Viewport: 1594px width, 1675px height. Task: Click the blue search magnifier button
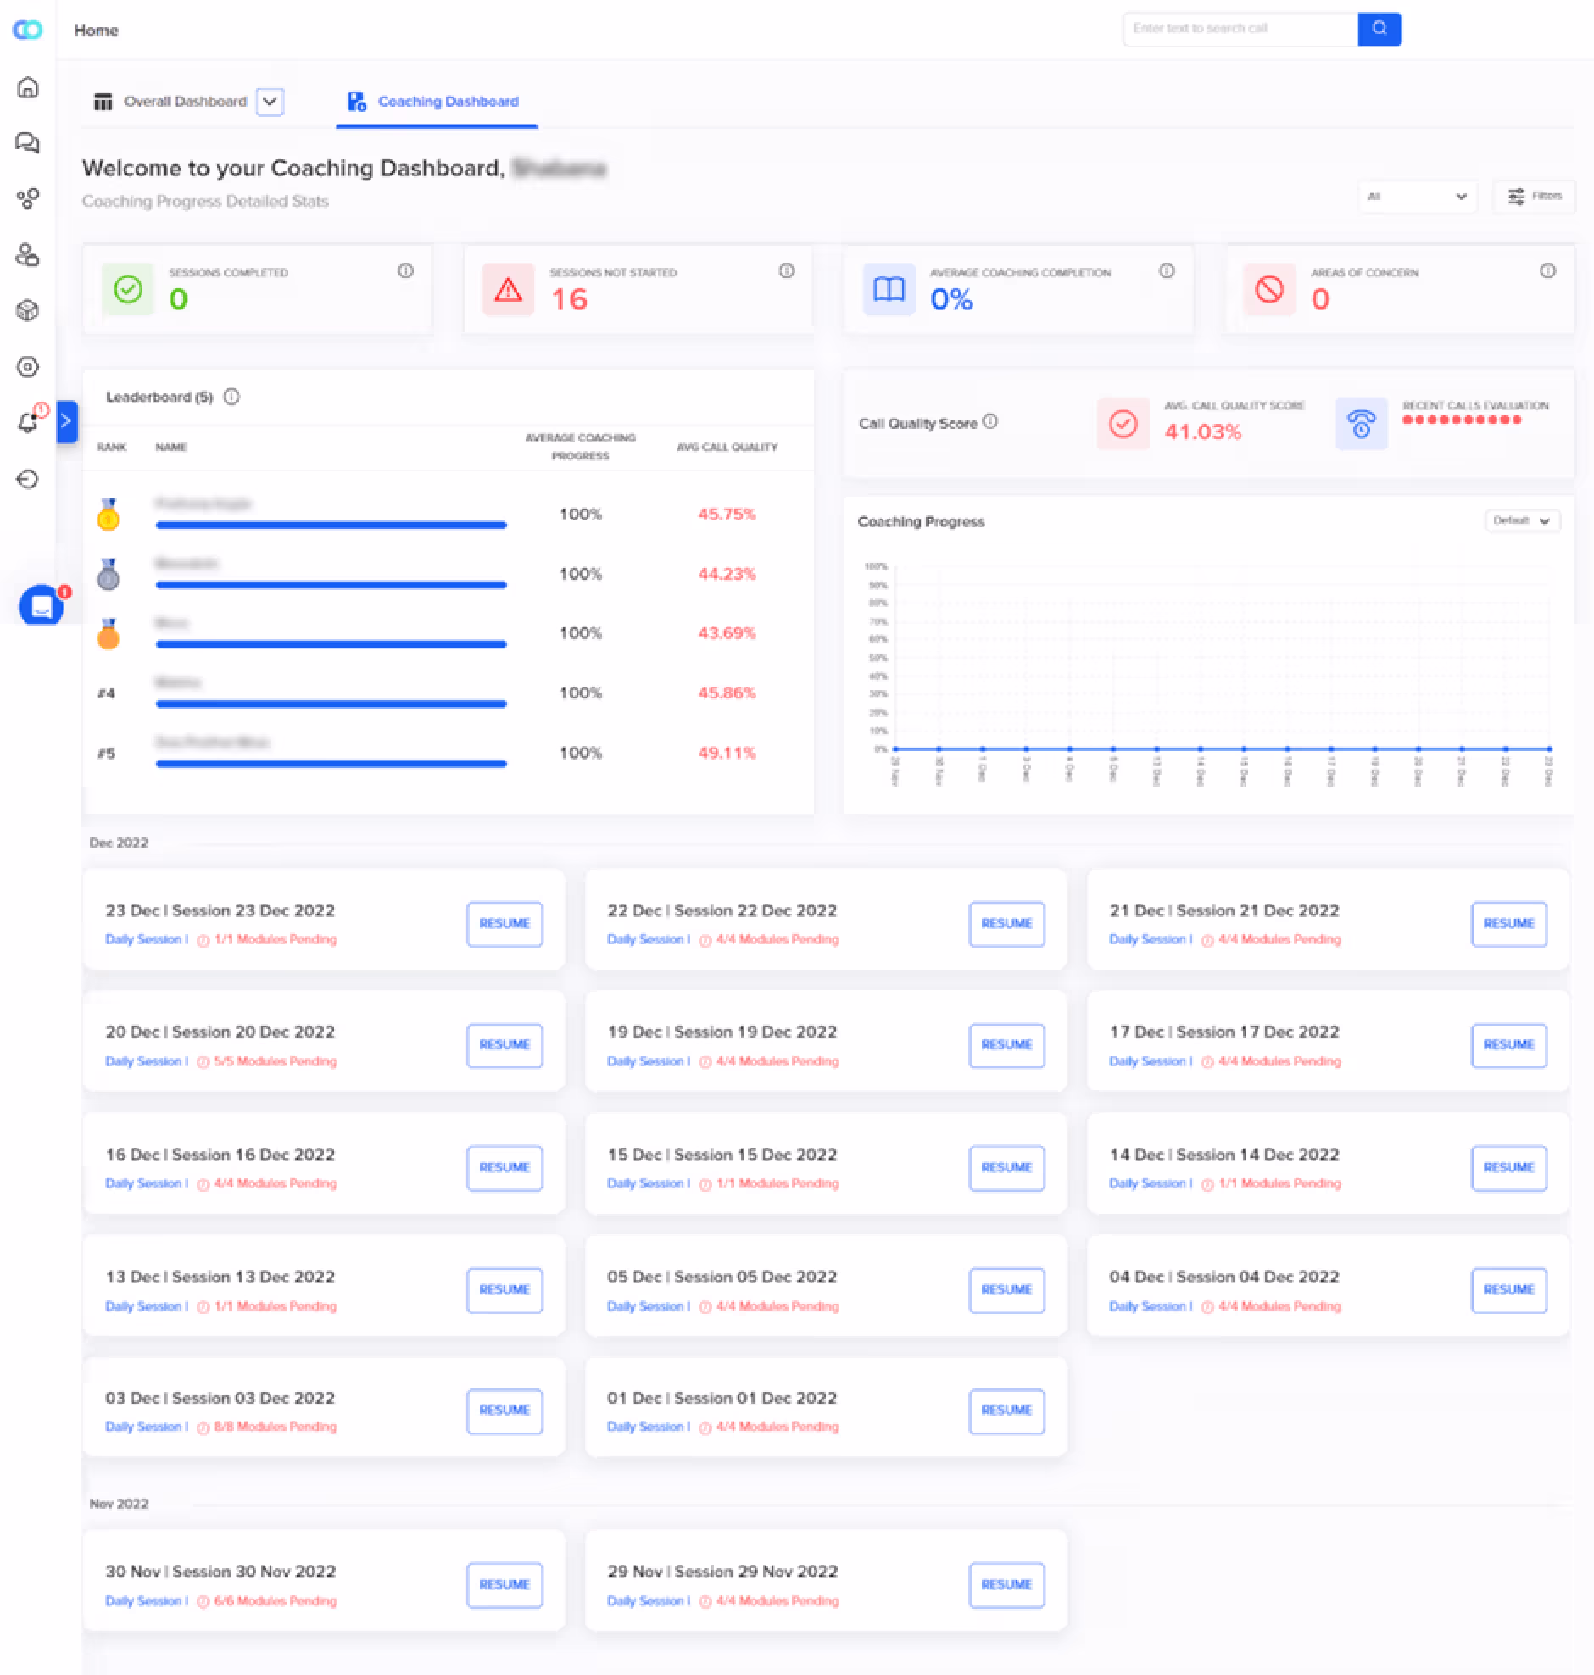pos(1379,29)
